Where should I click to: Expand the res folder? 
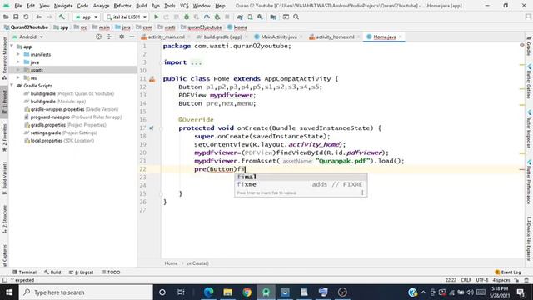(x=18, y=77)
